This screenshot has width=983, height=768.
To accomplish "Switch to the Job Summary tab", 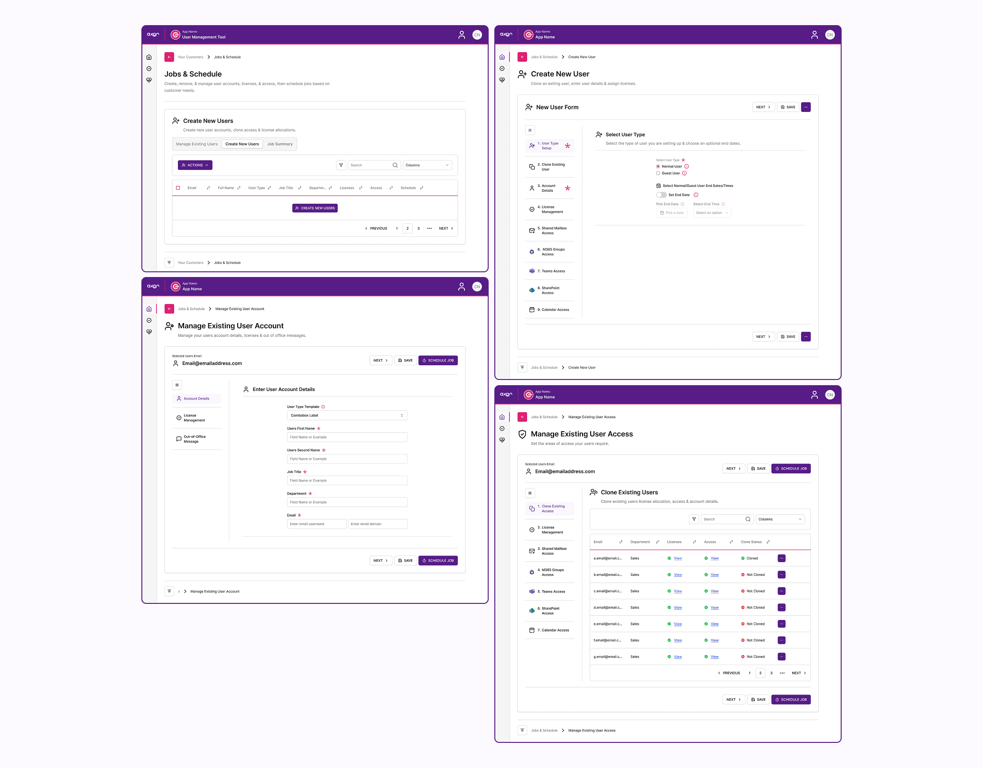I will [279, 144].
